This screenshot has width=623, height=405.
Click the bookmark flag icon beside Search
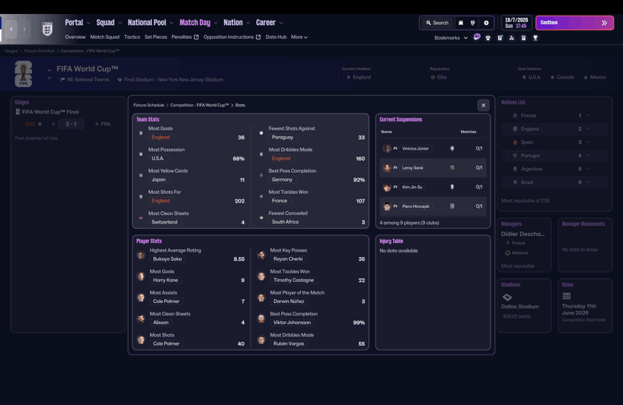coord(460,23)
